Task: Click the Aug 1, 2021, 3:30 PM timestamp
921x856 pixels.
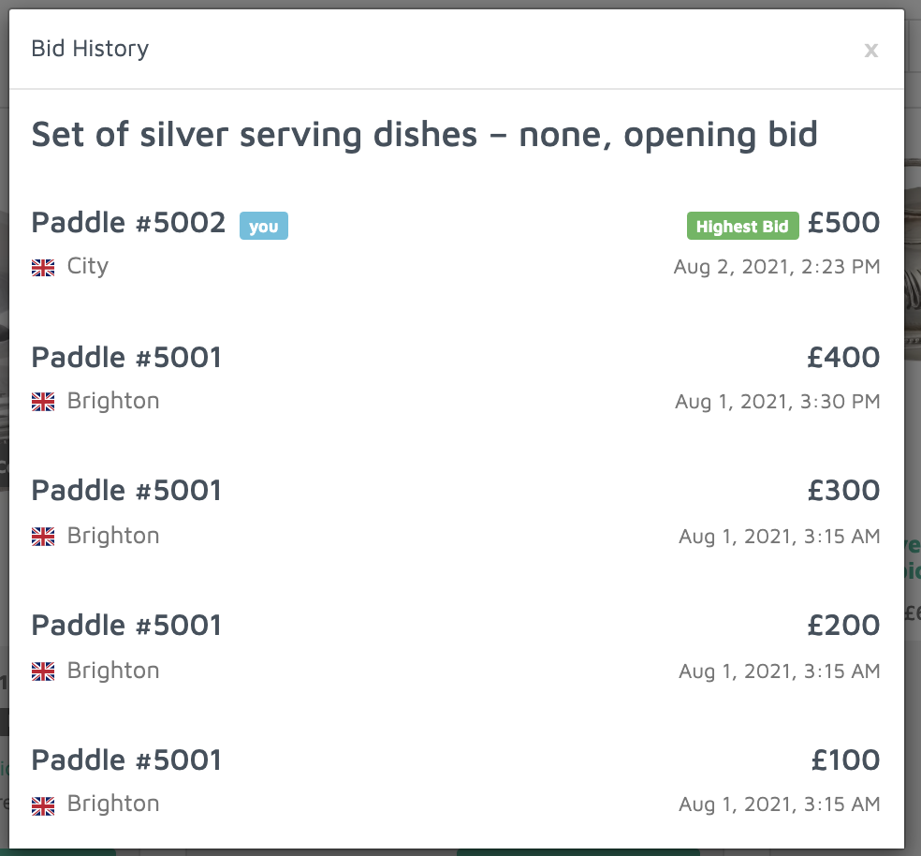Action: (777, 402)
